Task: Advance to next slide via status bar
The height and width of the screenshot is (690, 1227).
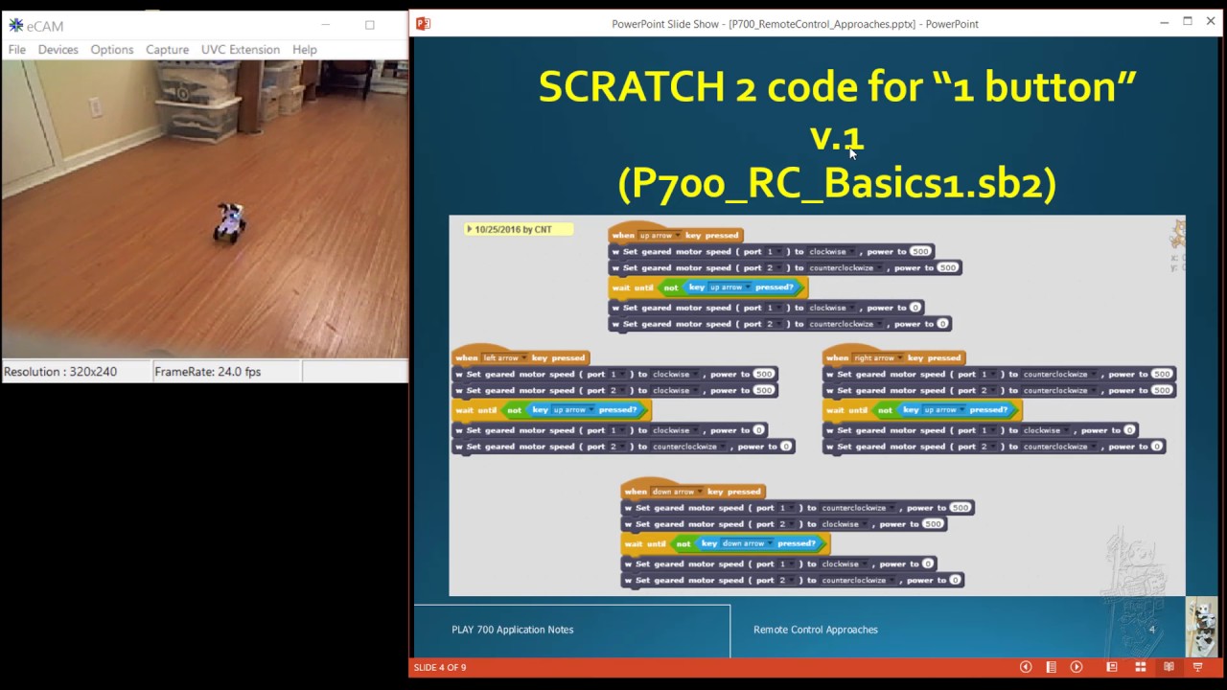Action: (x=1077, y=667)
